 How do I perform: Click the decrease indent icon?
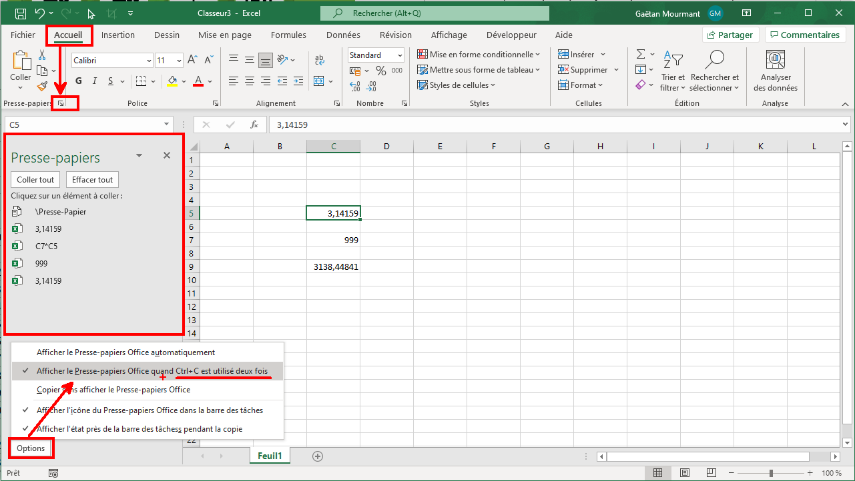[x=283, y=81]
